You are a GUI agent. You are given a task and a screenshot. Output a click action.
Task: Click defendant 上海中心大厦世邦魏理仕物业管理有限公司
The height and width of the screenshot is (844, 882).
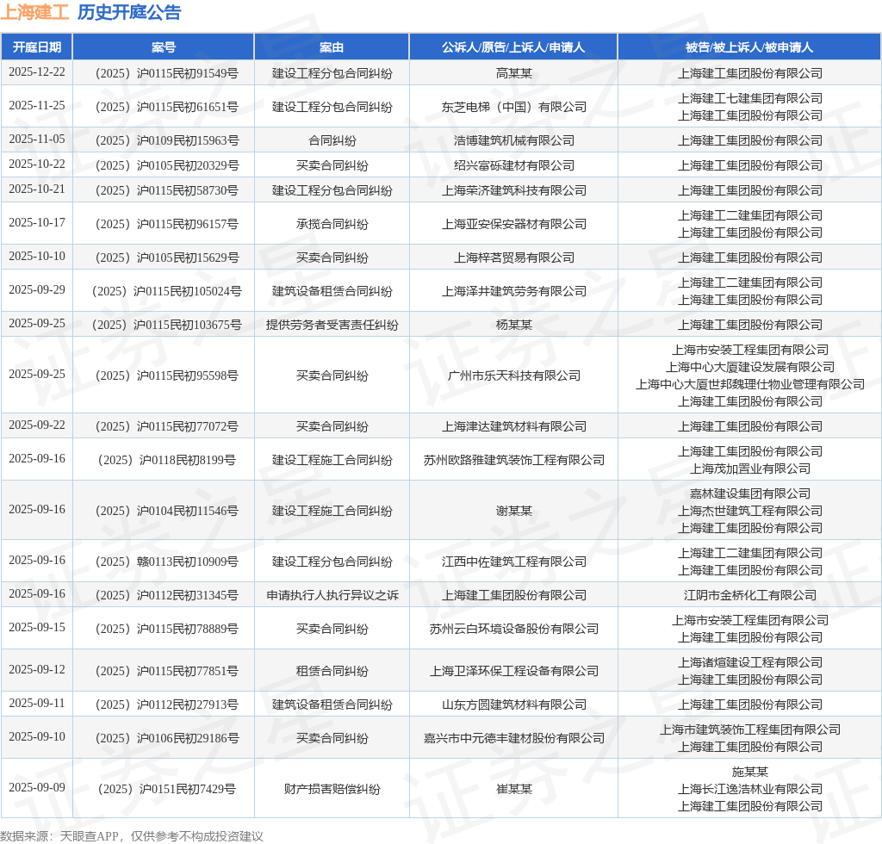(750, 385)
